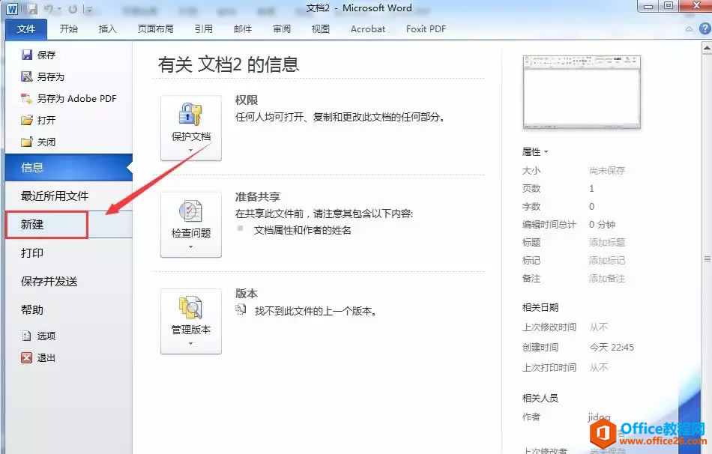The image size is (712, 454).
Task: Click the Redo icon in quick access toolbar
Action: click(73, 9)
